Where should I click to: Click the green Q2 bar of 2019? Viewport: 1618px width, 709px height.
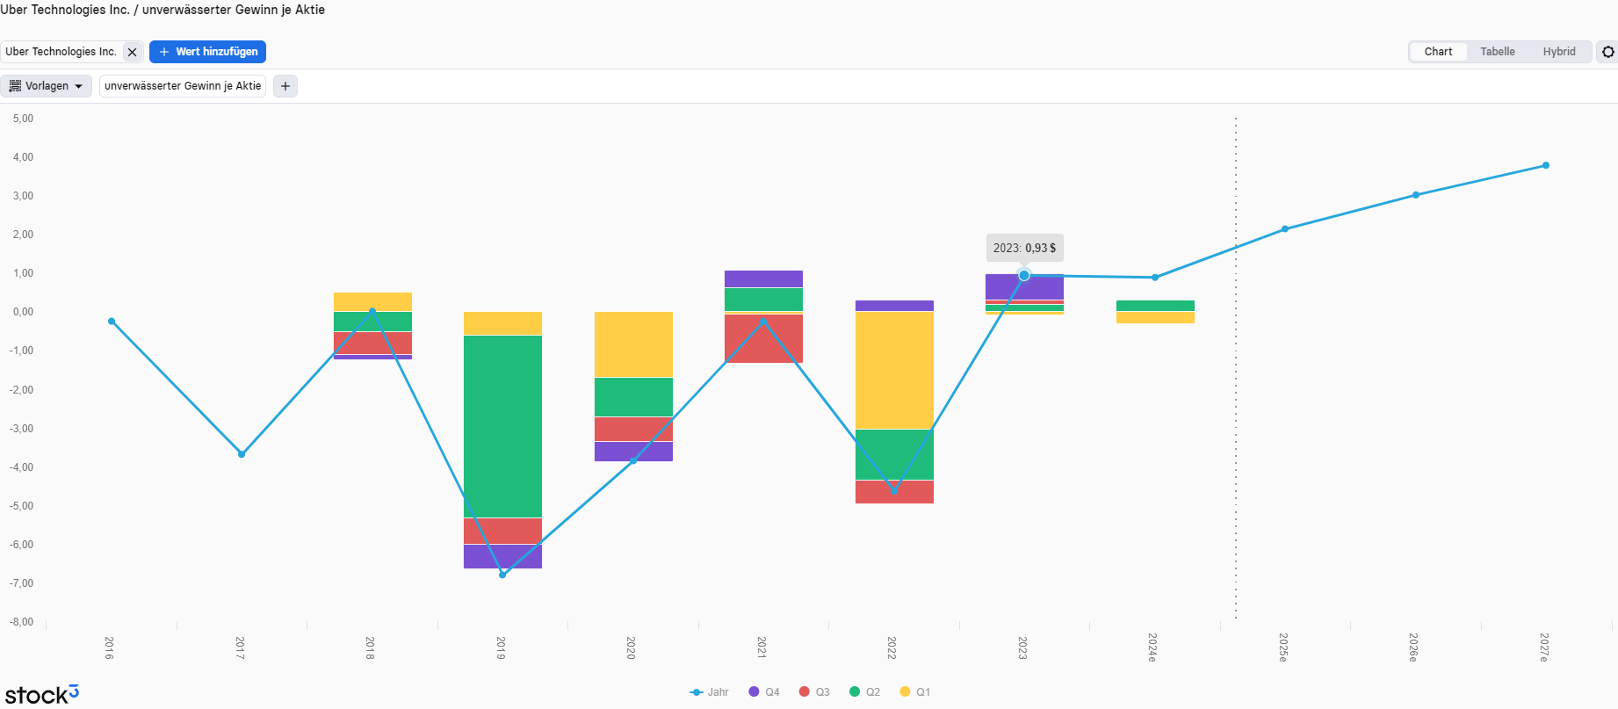502,426
